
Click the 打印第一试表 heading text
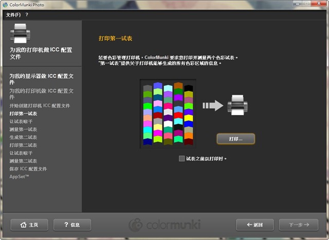(115, 38)
